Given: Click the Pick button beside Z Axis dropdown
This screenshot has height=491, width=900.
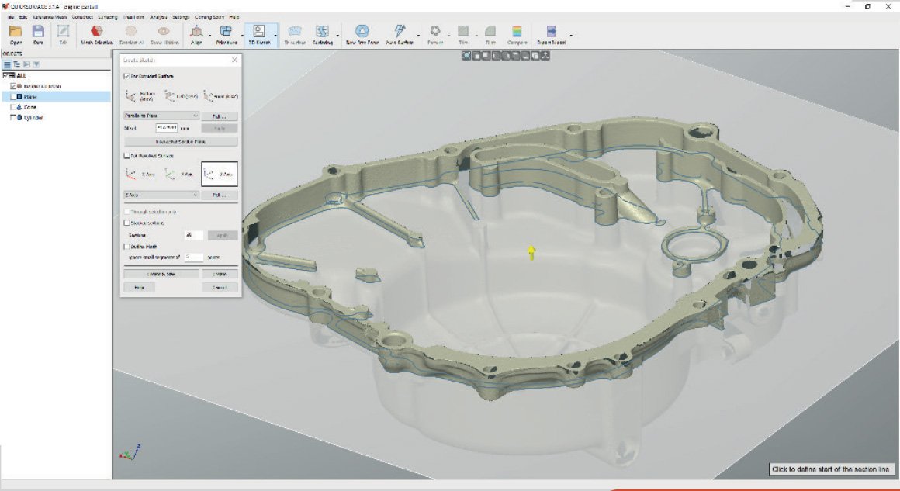Looking at the screenshot, I should [x=220, y=195].
